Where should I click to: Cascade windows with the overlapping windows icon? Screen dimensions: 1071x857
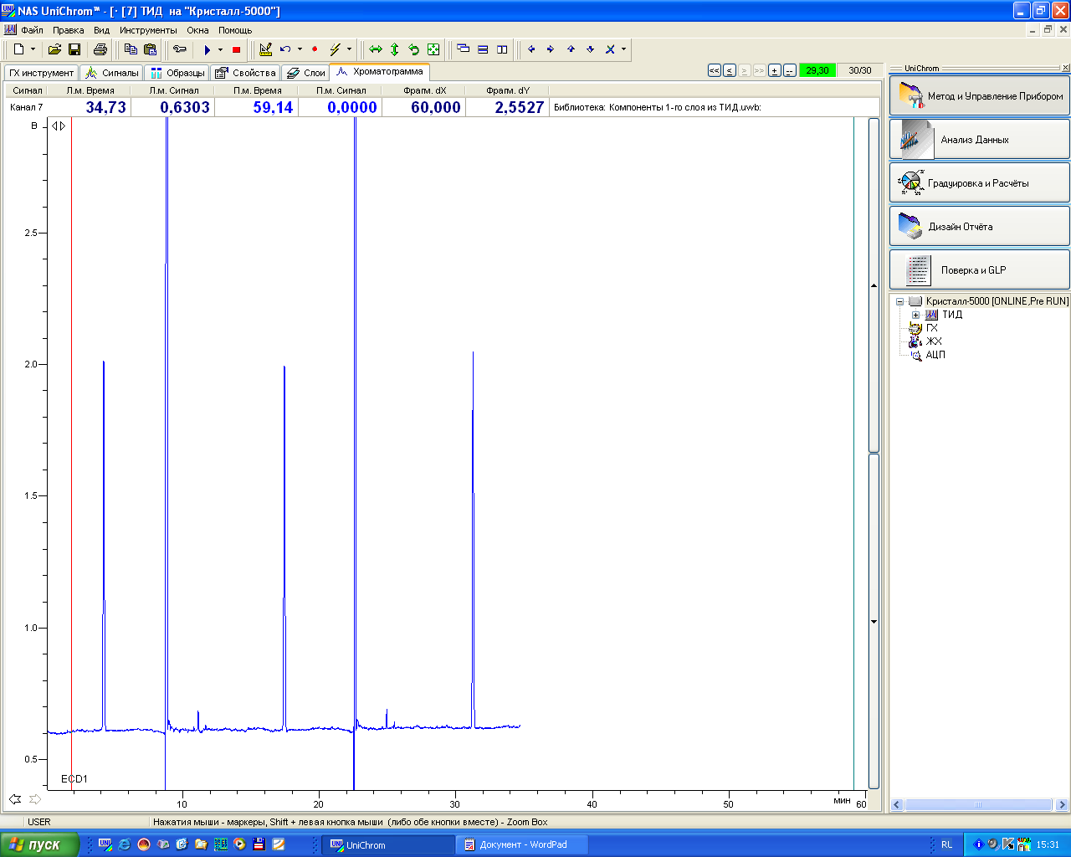(464, 49)
